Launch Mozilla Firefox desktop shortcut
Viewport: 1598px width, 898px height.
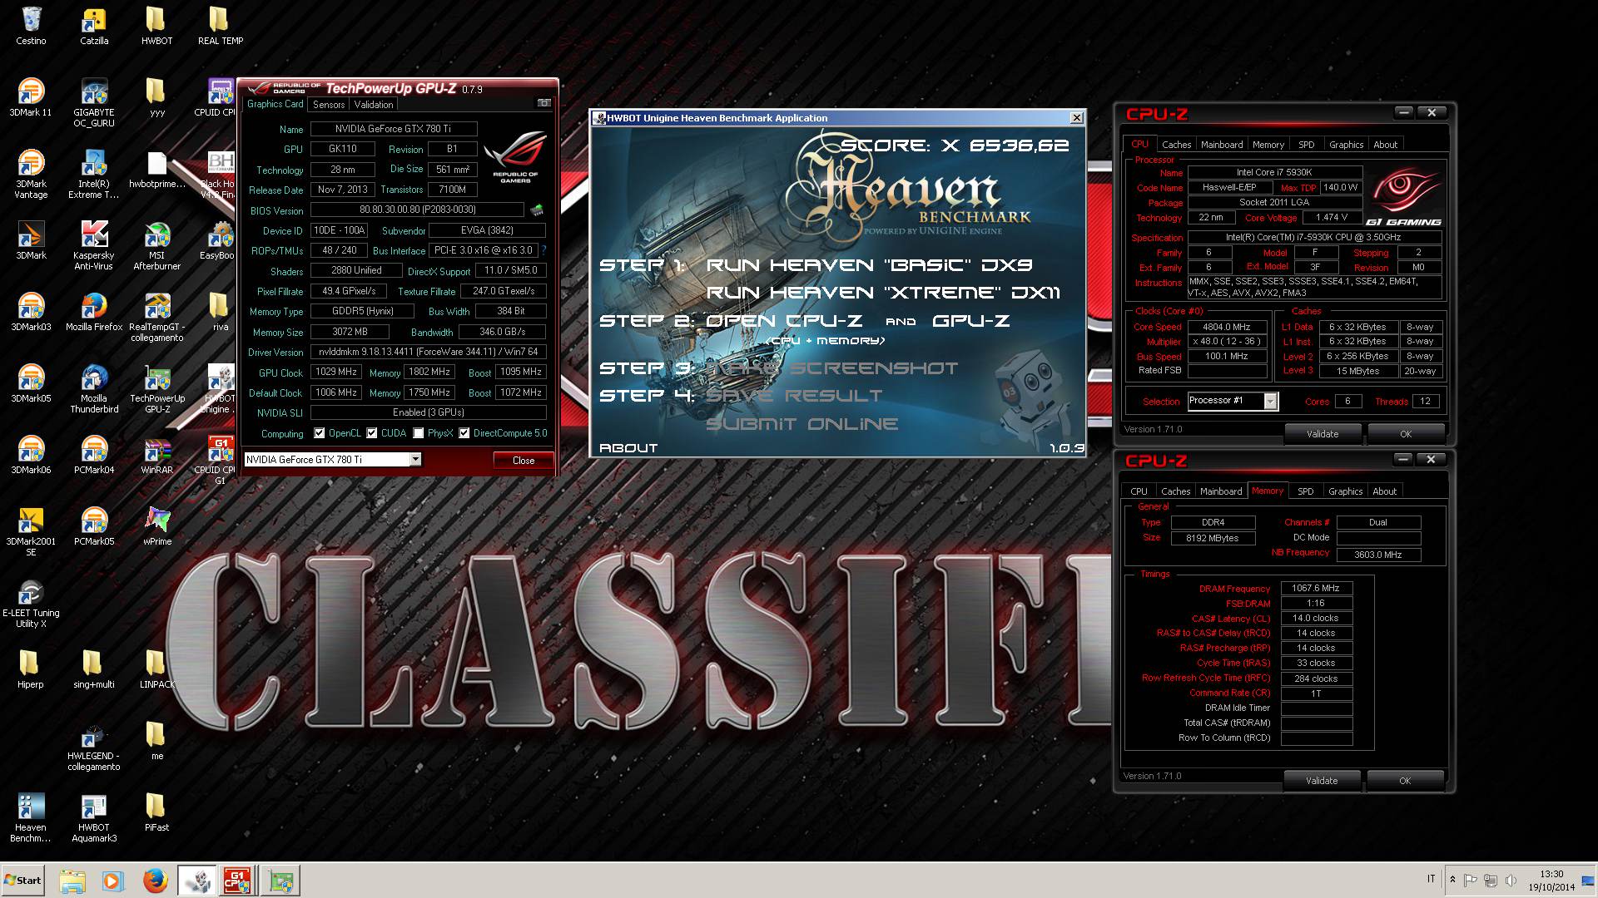point(94,312)
